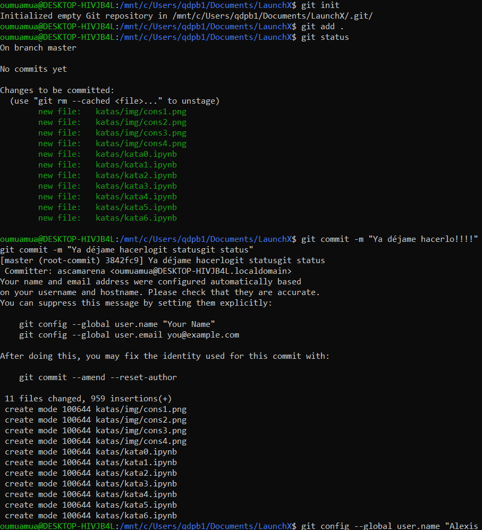The height and width of the screenshot is (530, 482).
Task: Select new file katas/img/cons2.png entry
Action: pyautogui.click(x=112, y=122)
